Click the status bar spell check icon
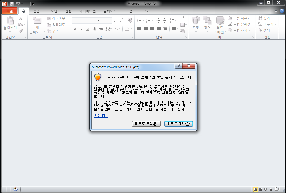 coord(15,189)
